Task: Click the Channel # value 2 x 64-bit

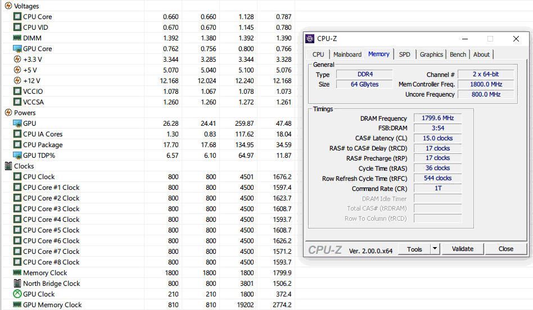Action: (x=486, y=74)
